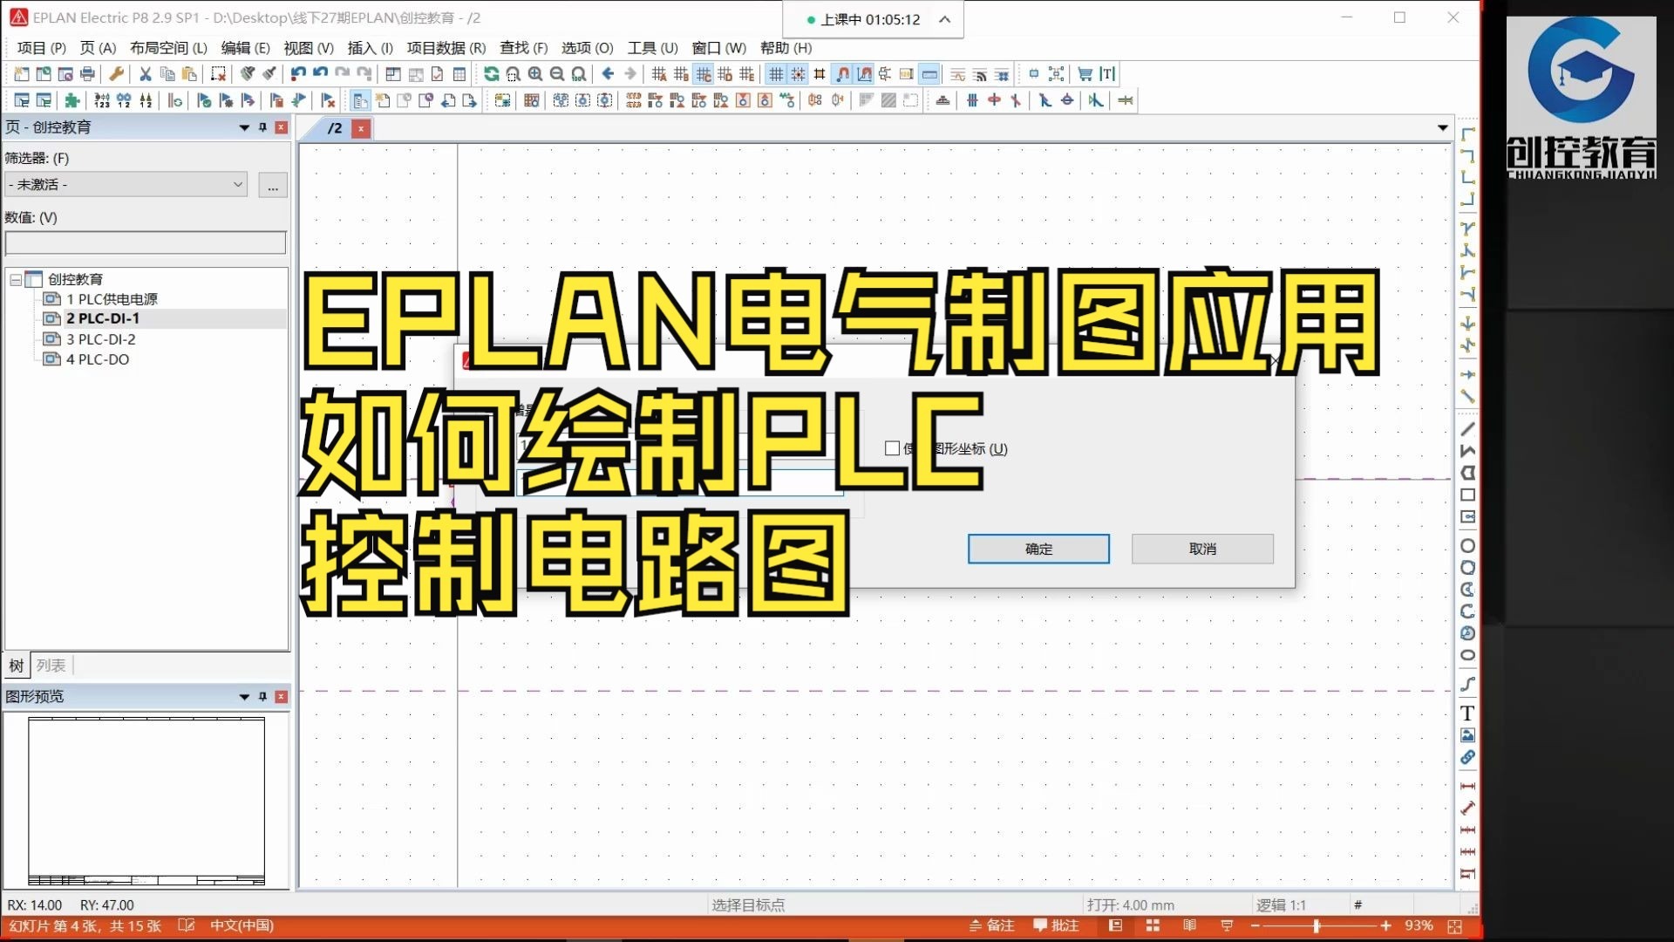Open the 未激活 filter dropdown
The height and width of the screenshot is (942, 1674).
(x=237, y=184)
